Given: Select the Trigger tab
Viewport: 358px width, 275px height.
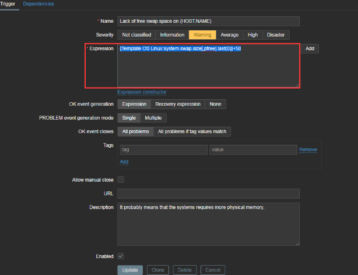Looking at the screenshot, I should coord(8,4).
